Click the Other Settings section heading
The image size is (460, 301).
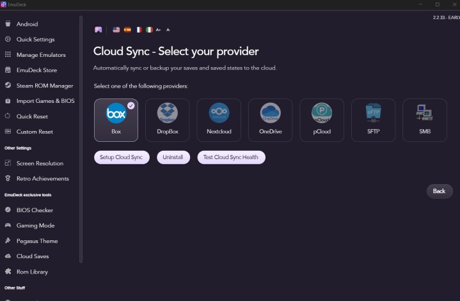[x=18, y=148]
